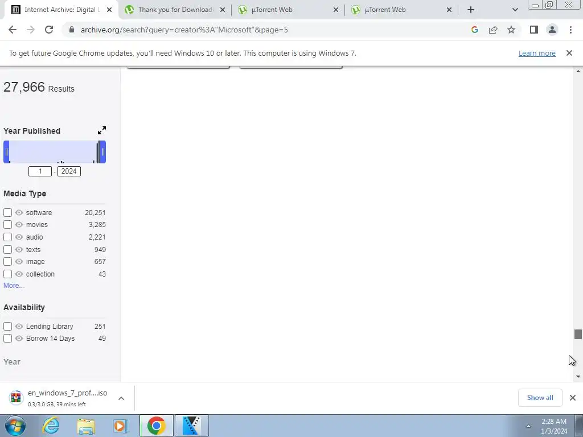Bookmark this page with the star

(x=511, y=30)
